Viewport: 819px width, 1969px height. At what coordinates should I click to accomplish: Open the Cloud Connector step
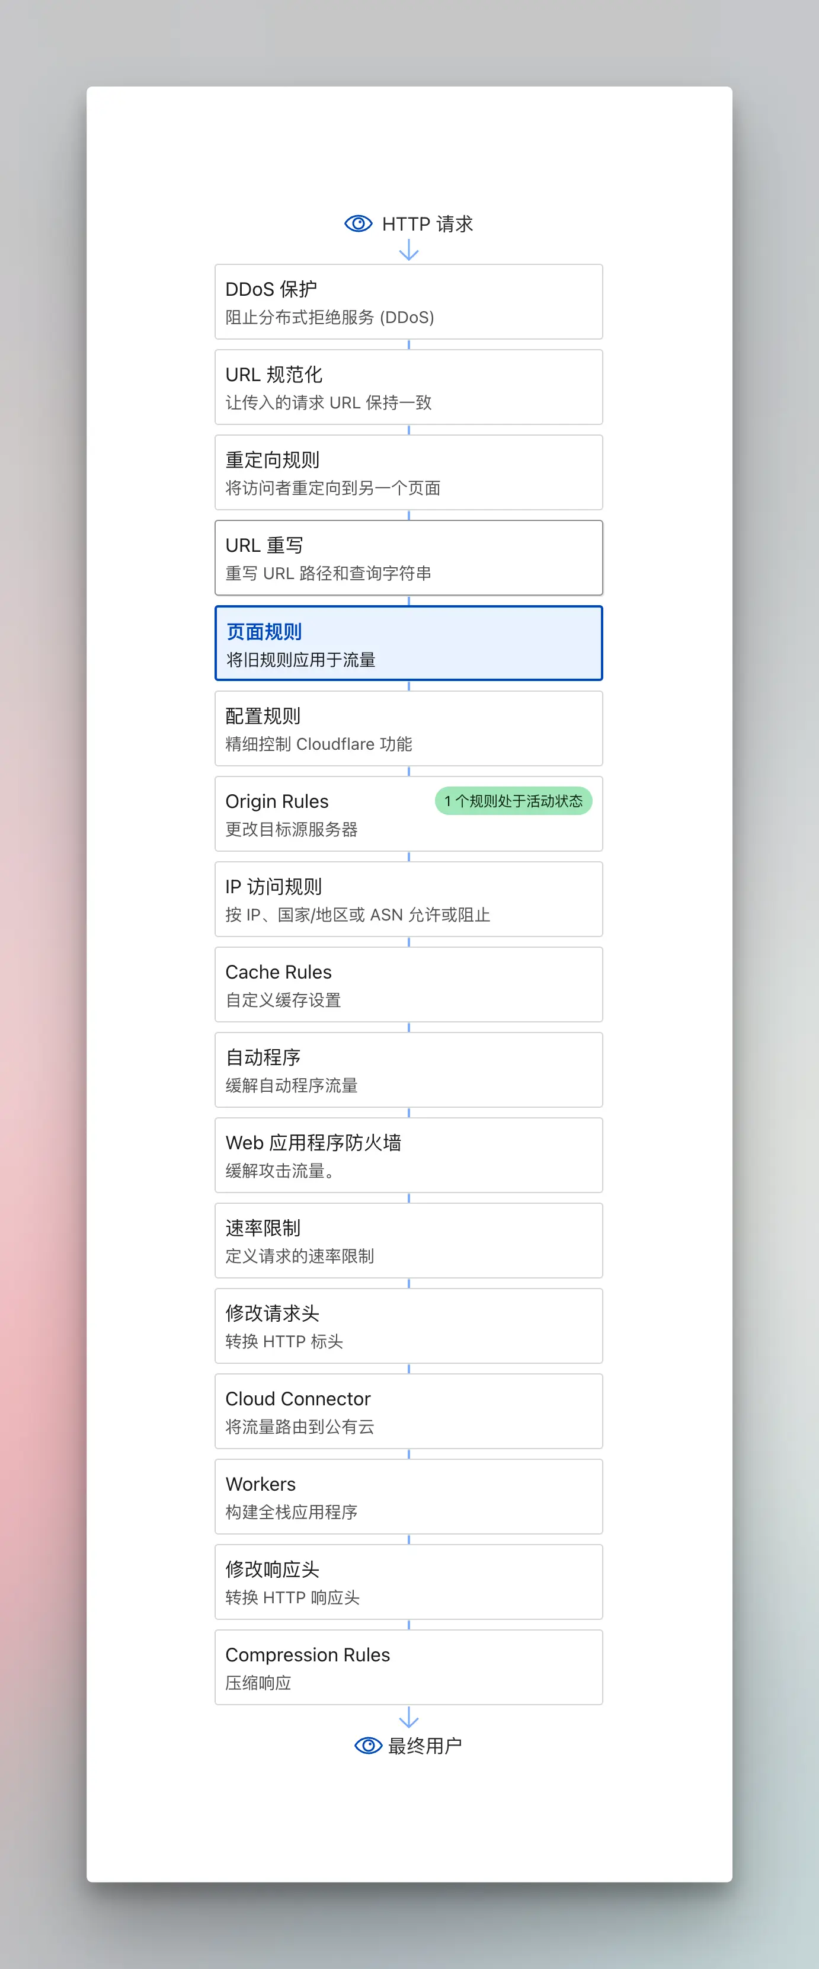(x=409, y=1412)
